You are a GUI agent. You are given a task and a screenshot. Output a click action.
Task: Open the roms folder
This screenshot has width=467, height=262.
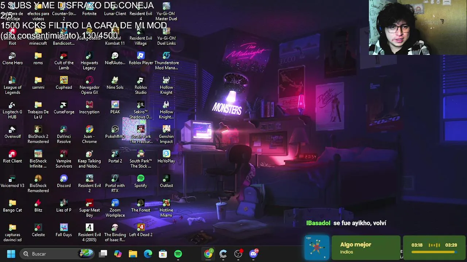tap(38, 58)
